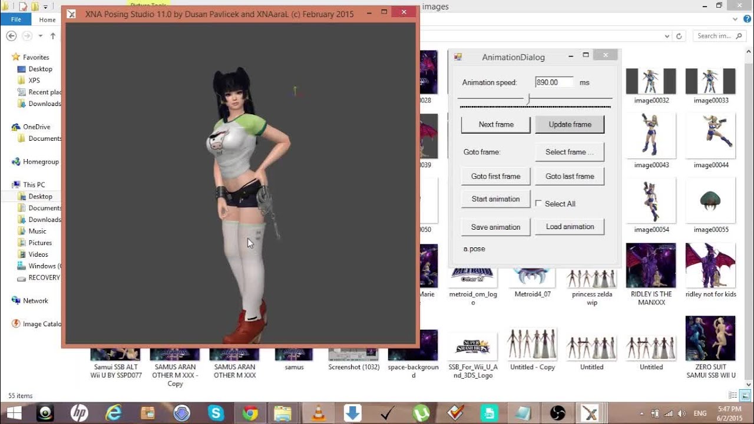
Task: Open the black checkmark taskbar app
Action: pos(386,413)
